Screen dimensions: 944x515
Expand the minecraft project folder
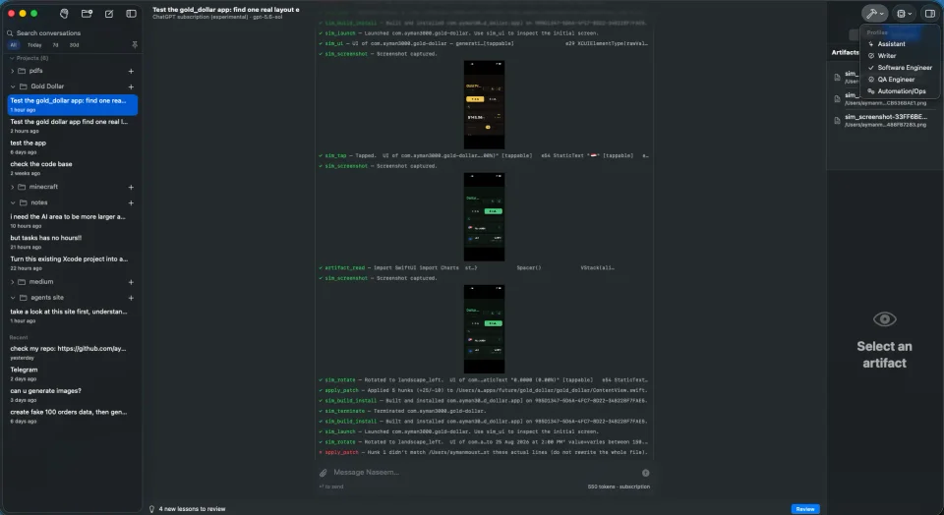[12, 187]
